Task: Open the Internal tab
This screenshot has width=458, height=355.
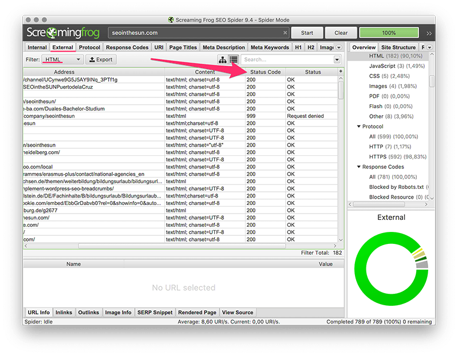Action: click(x=37, y=48)
